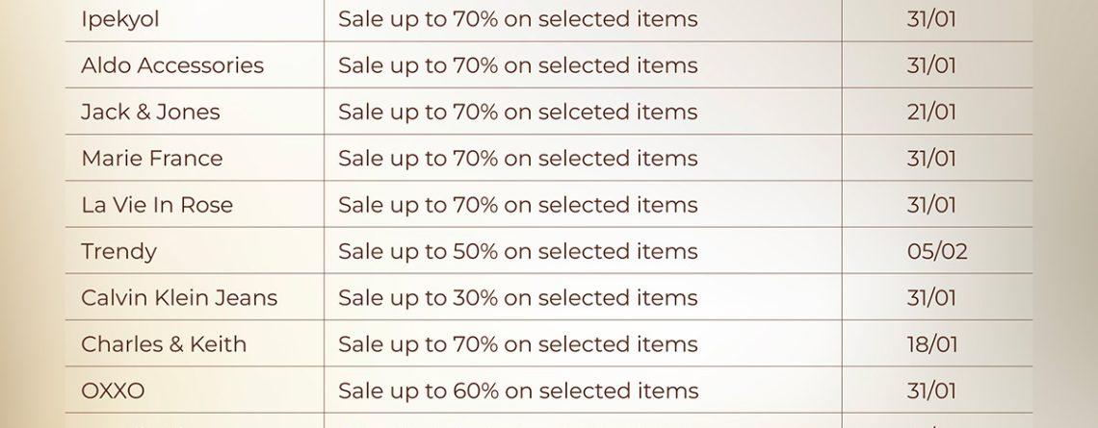Click the Calvin Klein Jeans brand cell
Image resolution: width=1098 pixels, height=428 pixels.
click(179, 298)
